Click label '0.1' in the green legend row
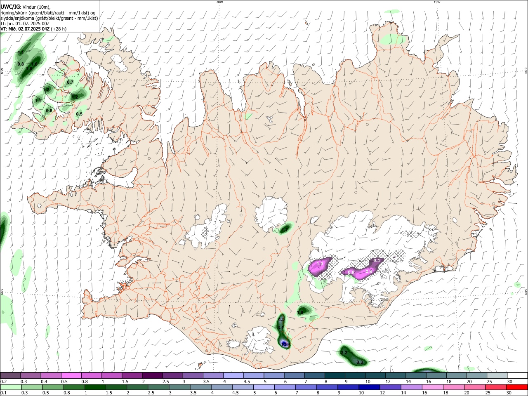 tap(3, 393)
